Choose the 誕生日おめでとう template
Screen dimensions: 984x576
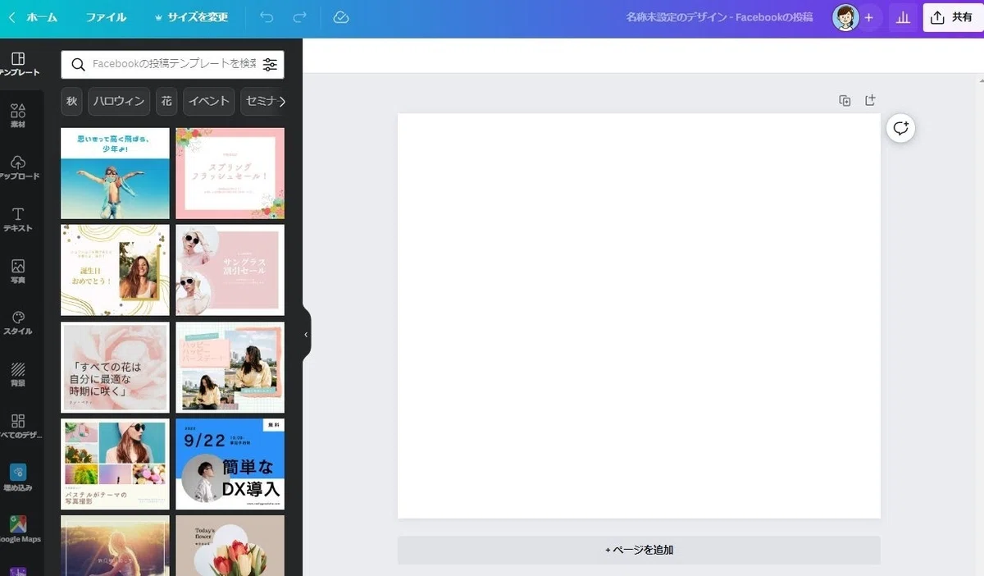(x=116, y=270)
